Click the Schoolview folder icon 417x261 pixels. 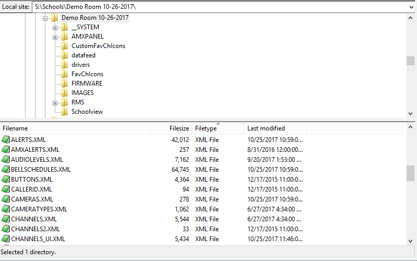point(64,112)
